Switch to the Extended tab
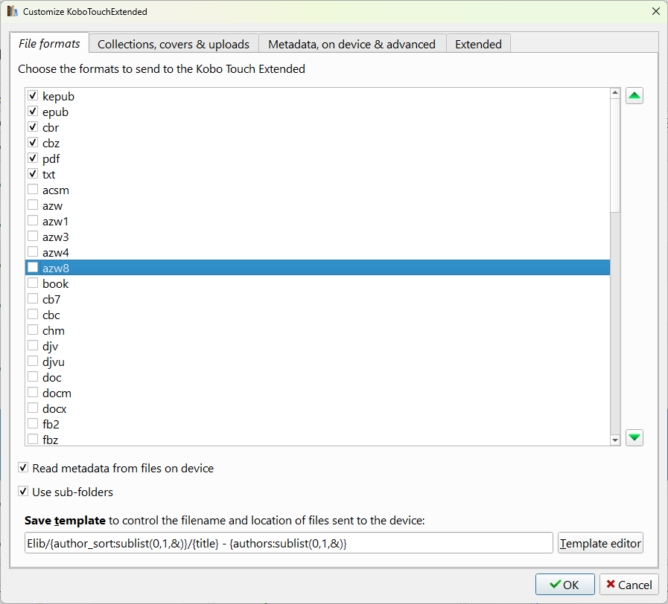Screen dimensions: 668x604 (478, 45)
